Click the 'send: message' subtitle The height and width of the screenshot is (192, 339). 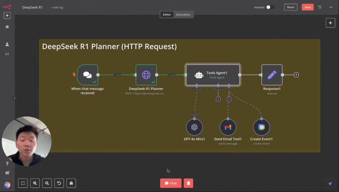pyautogui.click(x=228, y=144)
